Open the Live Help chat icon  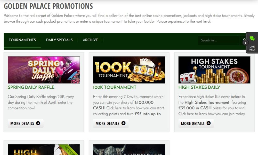click(x=252, y=39)
